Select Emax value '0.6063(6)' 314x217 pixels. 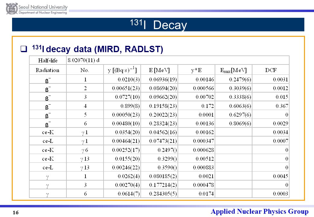(x=240, y=106)
